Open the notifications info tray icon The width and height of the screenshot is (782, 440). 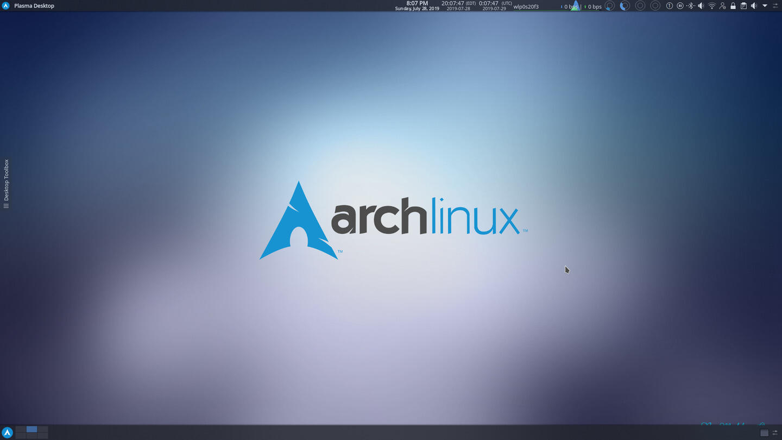[670, 6]
